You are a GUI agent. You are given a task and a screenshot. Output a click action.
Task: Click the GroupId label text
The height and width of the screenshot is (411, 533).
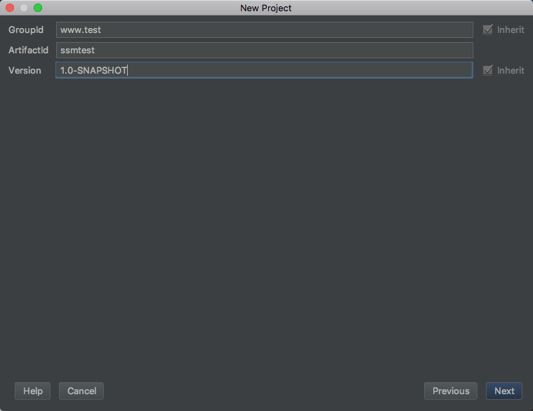(x=26, y=30)
